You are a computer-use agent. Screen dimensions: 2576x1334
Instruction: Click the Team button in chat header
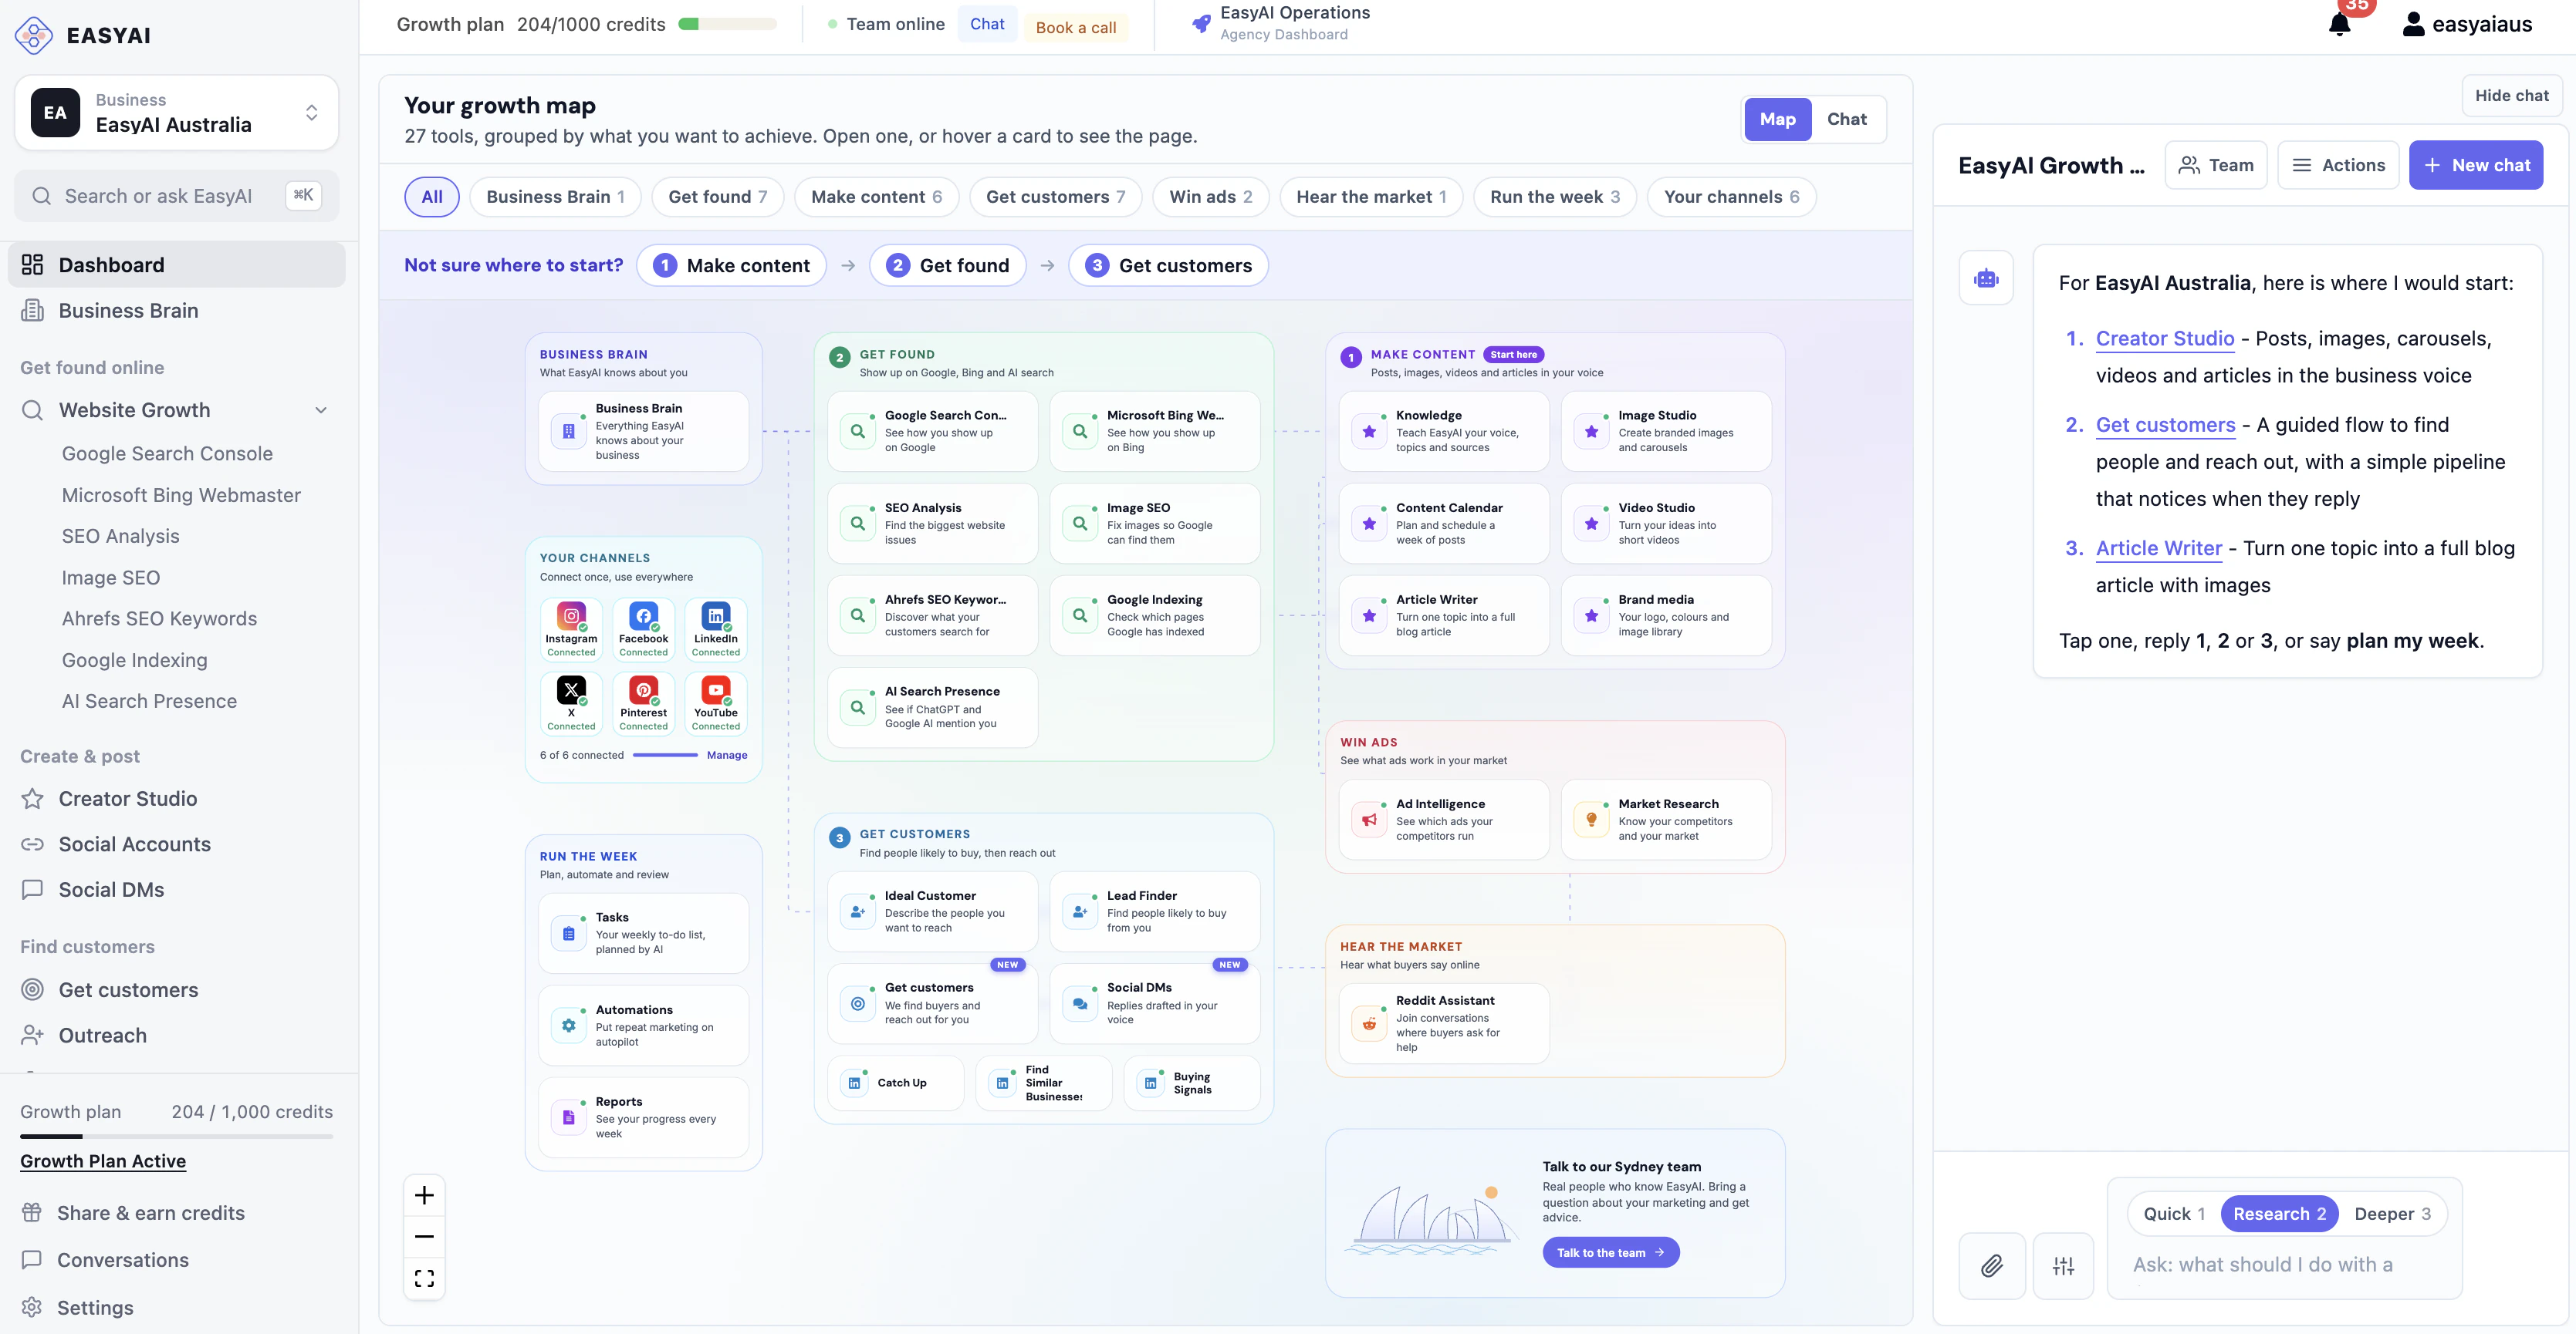[x=2216, y=165]
